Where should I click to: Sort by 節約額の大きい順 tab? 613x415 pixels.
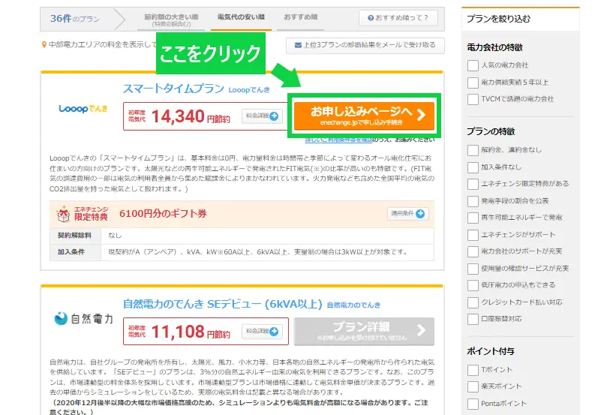pos(171,20)
